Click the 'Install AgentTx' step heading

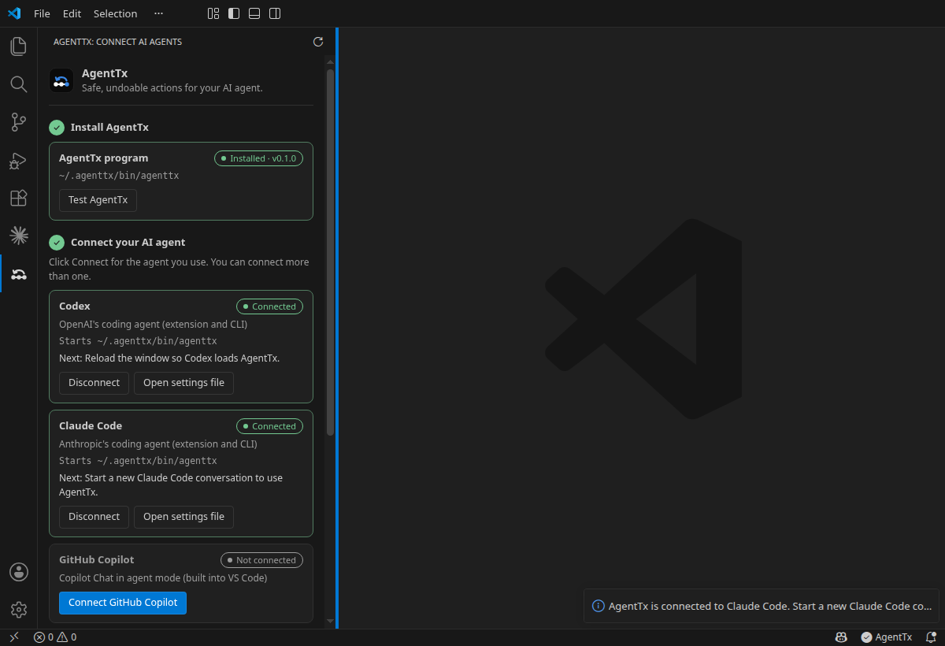coord(109,128)
